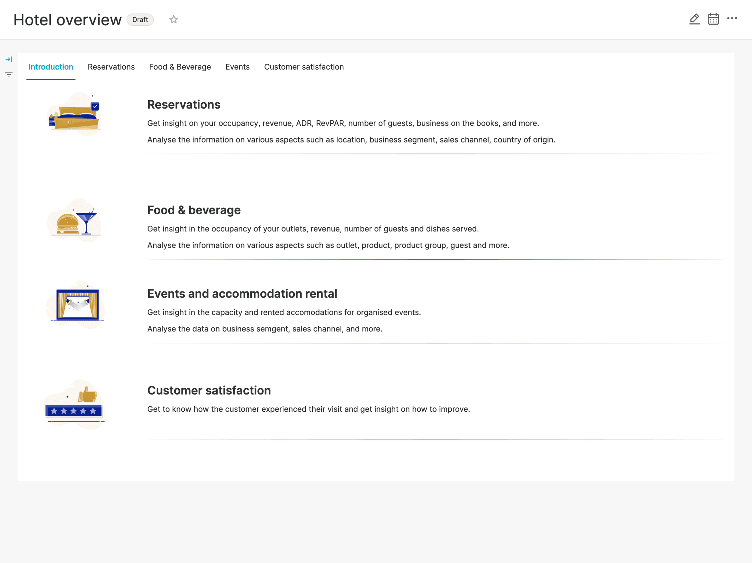752x563 pixels.
Task: Switch to the Reservations tab
Action: coord(111,67)
